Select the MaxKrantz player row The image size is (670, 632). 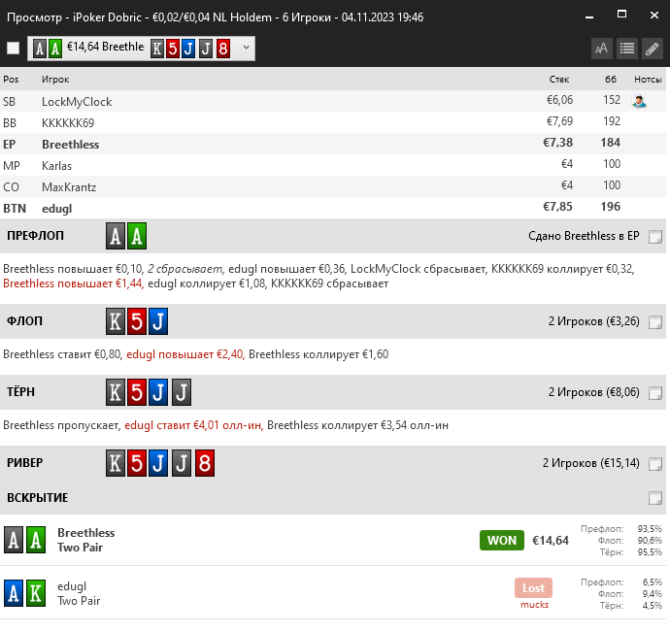pyautogui.click(x=333, y=186)
